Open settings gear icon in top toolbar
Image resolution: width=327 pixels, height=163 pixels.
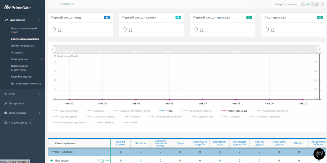pos(313,4)
